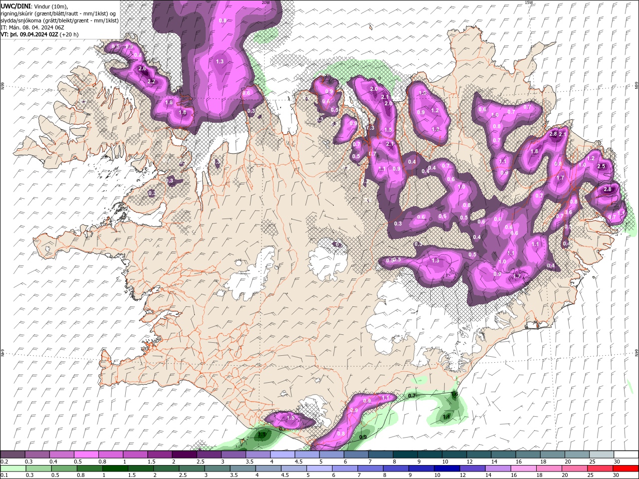Click the green 1.4 rain value offshore
Screen dimensions: 639x479
coord(446,417)
